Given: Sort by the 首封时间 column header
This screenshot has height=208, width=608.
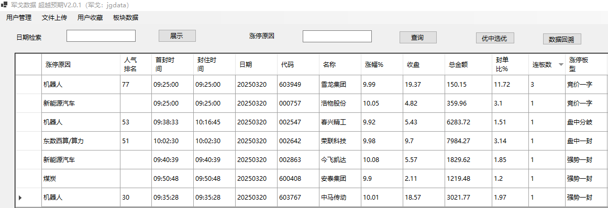Looking at the screenshot, I should (x=172, y=65).
